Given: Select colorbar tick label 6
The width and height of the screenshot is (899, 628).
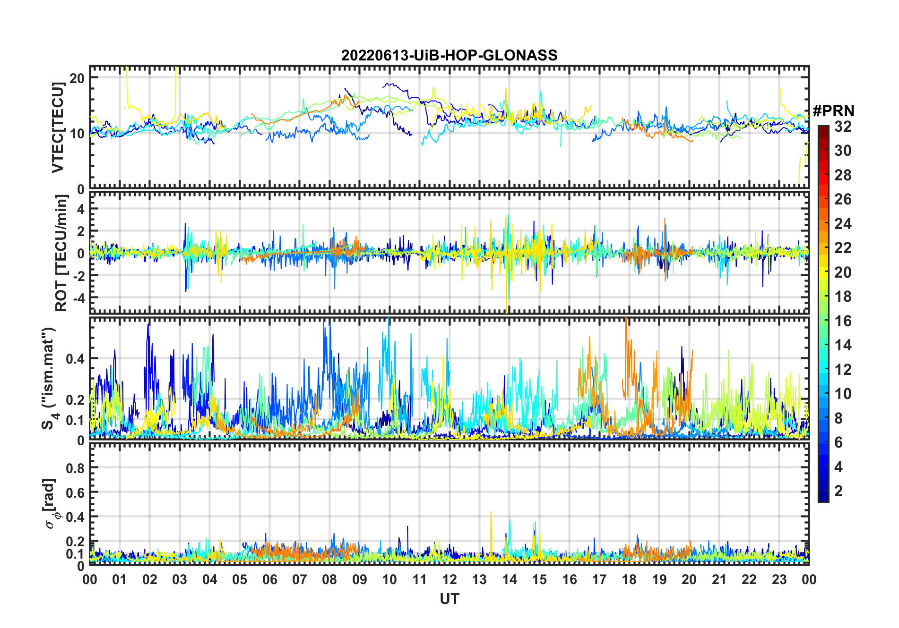Looking at the screenshot, I should (x=839, y=442).
